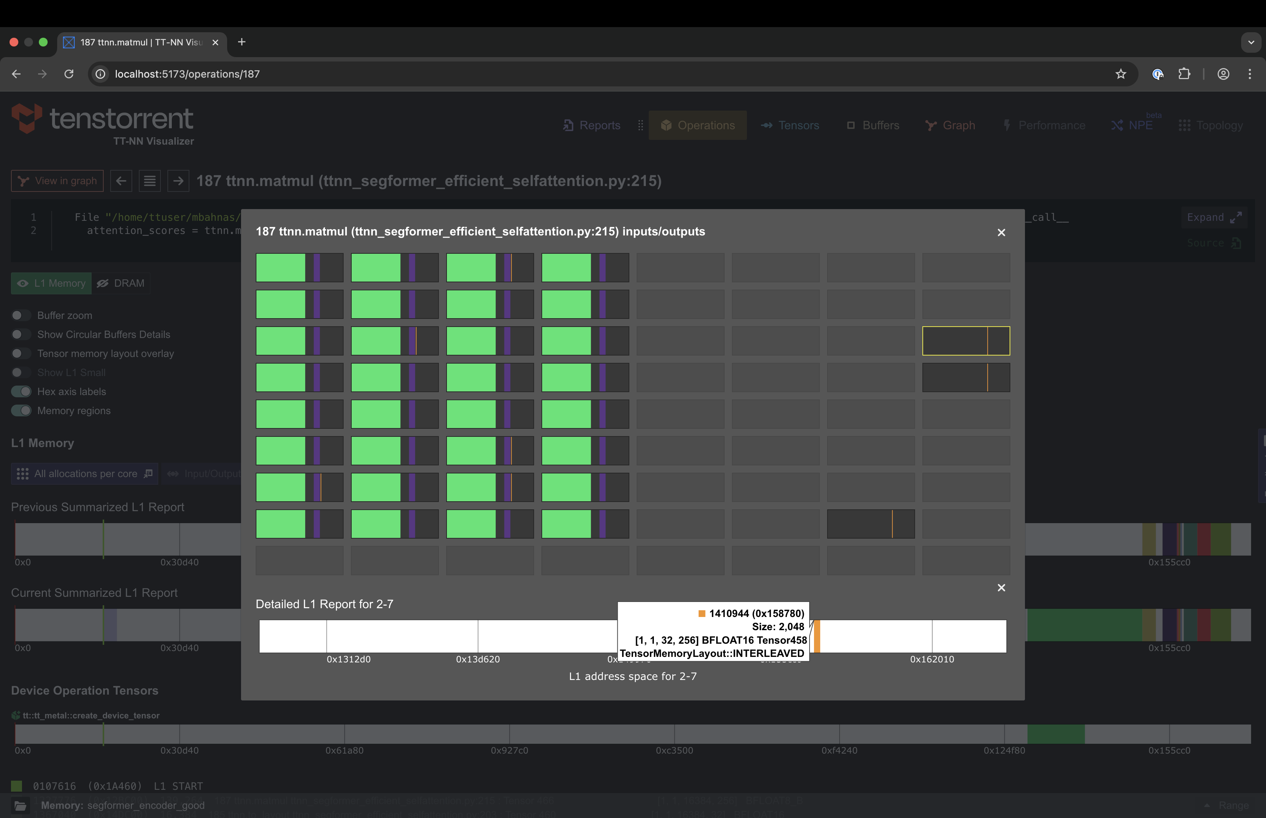Disable Hex axis labels switch
This screenshot has height=818, width=1266.
click(21, 392)
